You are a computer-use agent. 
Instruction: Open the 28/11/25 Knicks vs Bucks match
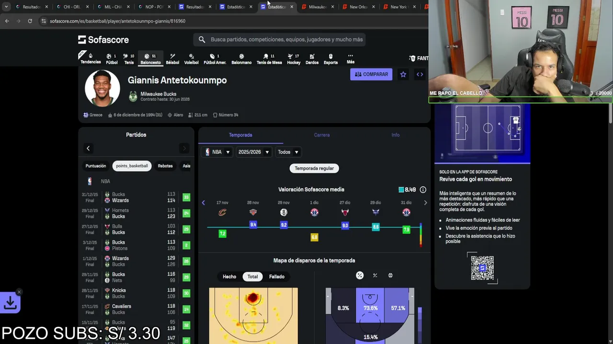point(136,293)
